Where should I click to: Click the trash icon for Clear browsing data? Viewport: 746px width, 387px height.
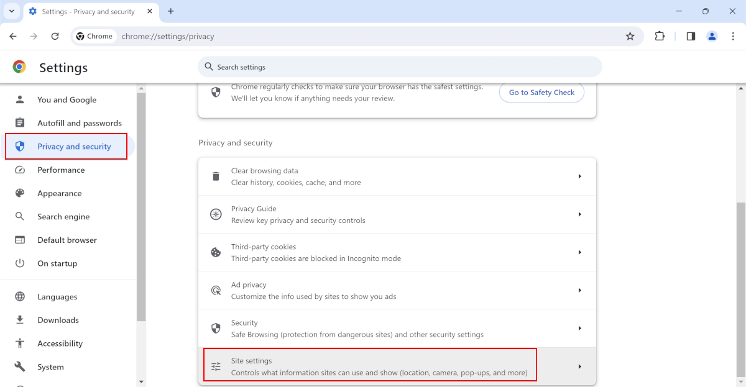[x=216, y=176]
